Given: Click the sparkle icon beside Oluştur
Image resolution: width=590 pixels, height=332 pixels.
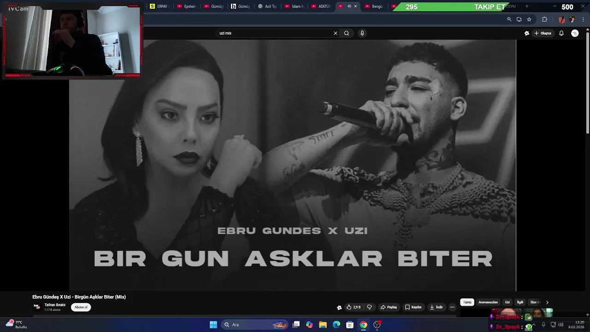Looking at the screenshot, I should click(x=527, y=33).
